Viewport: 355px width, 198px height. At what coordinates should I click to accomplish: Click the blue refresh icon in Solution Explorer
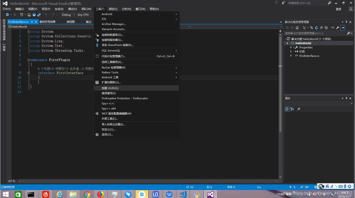(316, 28)
